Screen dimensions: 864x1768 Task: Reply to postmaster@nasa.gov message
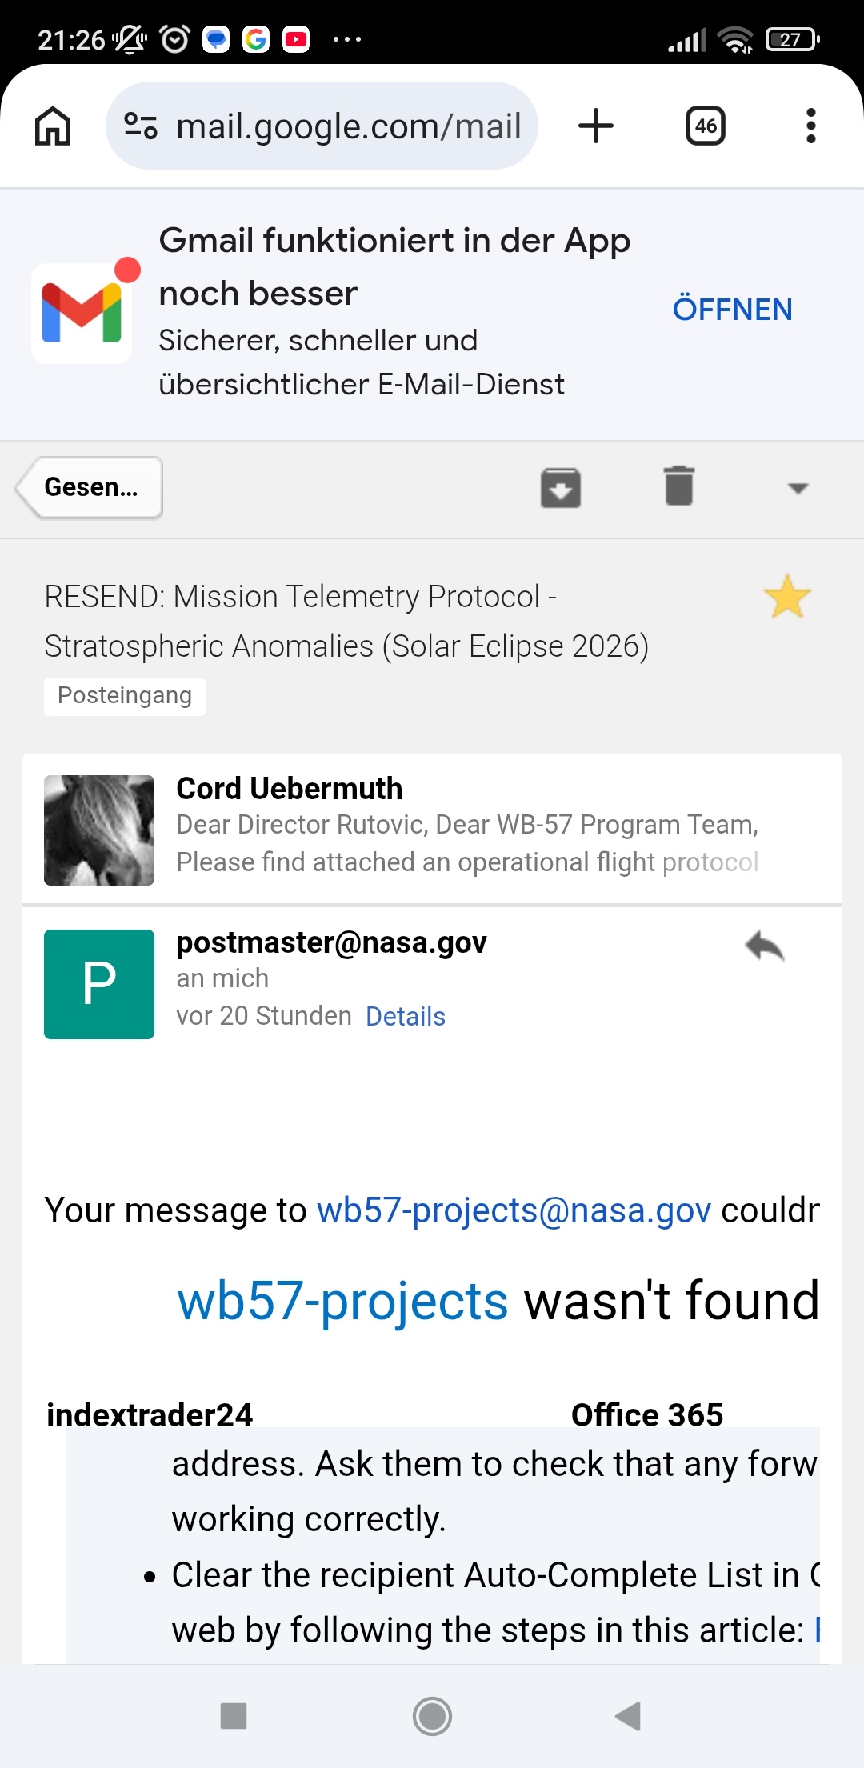coord(765,946)
